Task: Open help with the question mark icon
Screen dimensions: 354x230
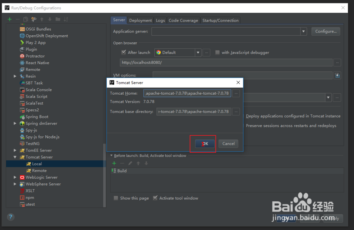Action: (11, 217)
